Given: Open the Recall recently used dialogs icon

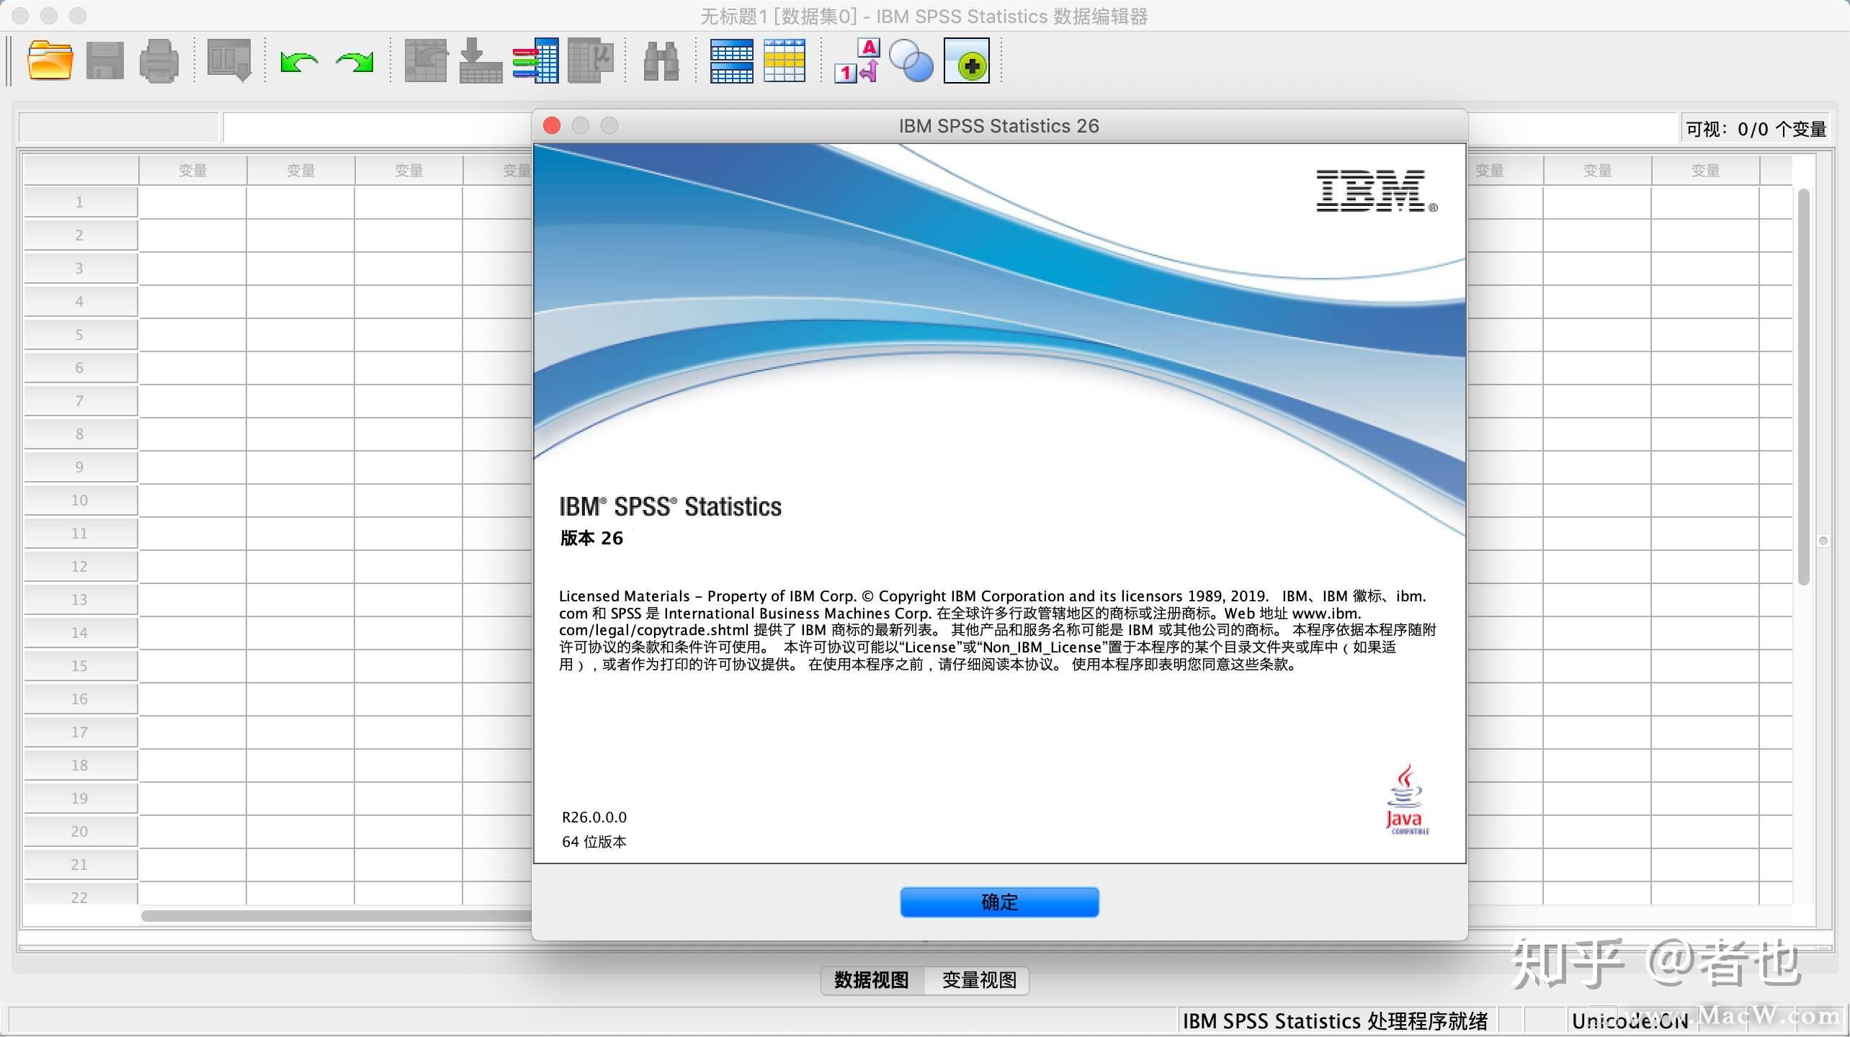Looking at the screenshot, I should (229, 60).
